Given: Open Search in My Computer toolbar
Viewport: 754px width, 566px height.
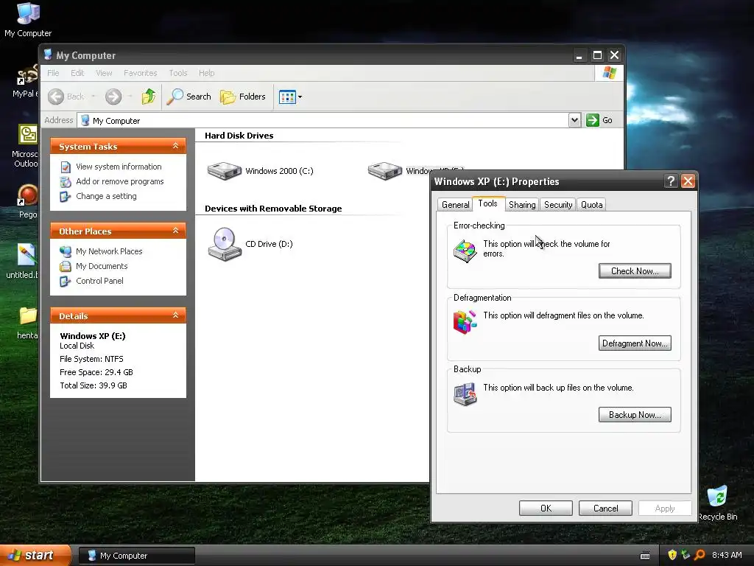Looking at the screenshot, I should [189, 97].
